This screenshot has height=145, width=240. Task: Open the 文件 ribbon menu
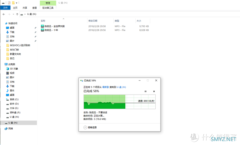5,8
